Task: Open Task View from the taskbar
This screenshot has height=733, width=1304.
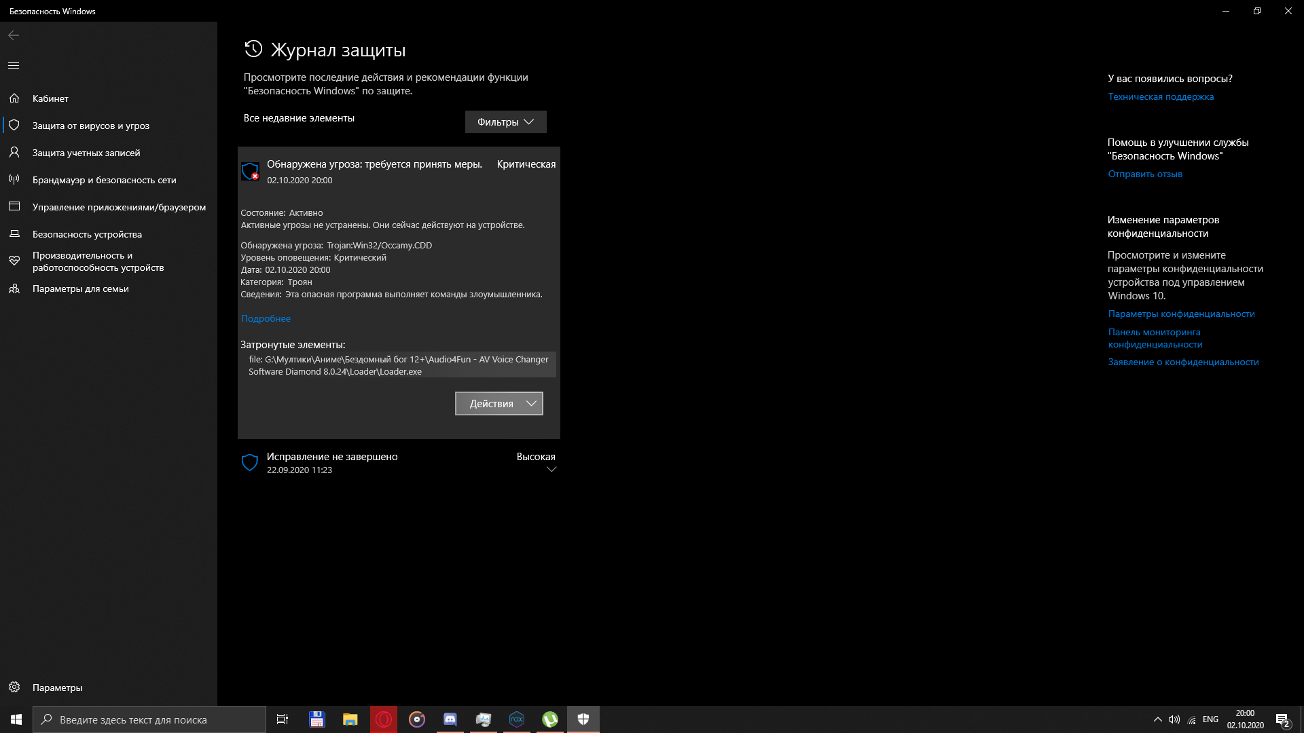Action: point(283,719)
